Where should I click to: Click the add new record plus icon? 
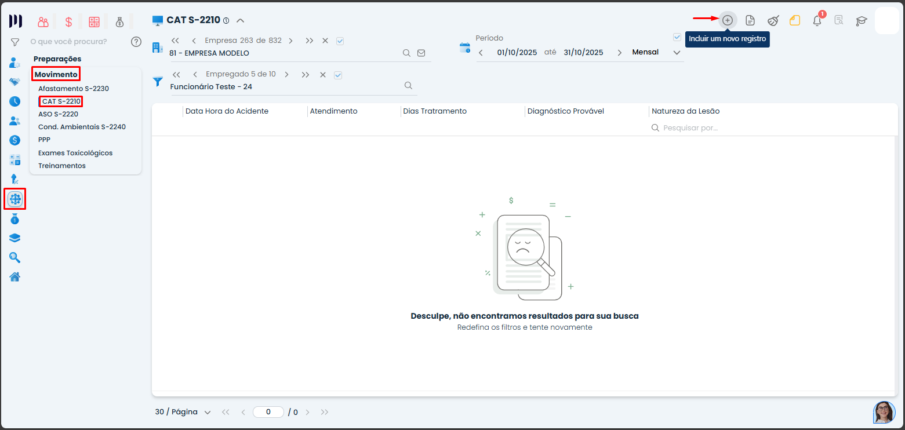pos(728,20)
